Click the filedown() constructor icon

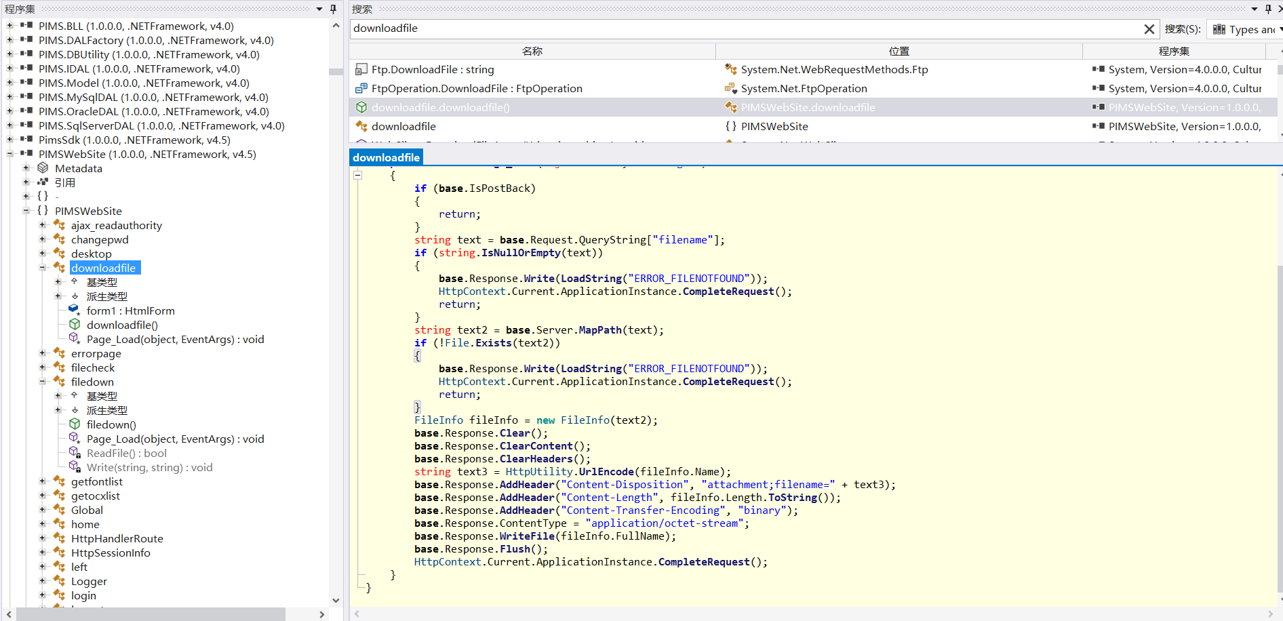tap(75, 424)
